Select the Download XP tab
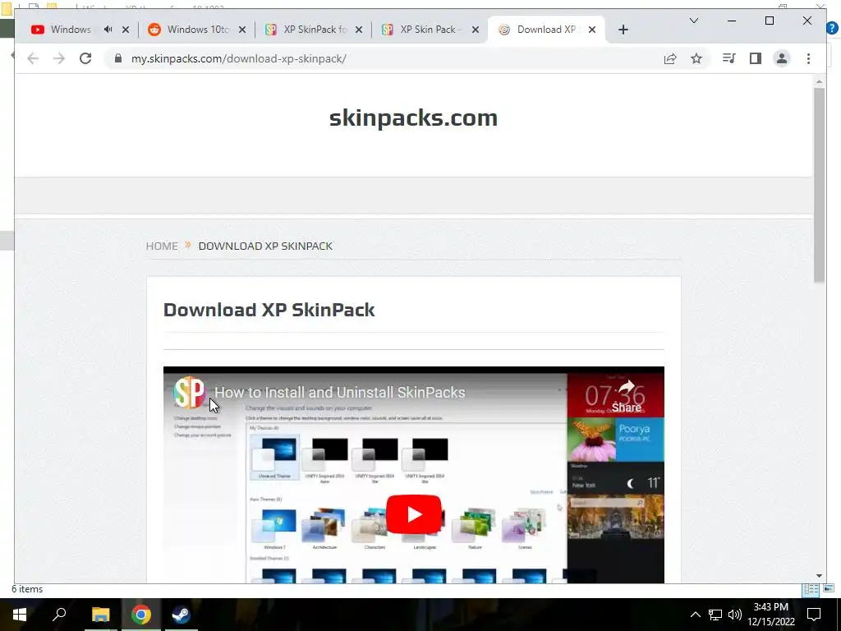This screenshot has height=631, width=841. [546, 30]
